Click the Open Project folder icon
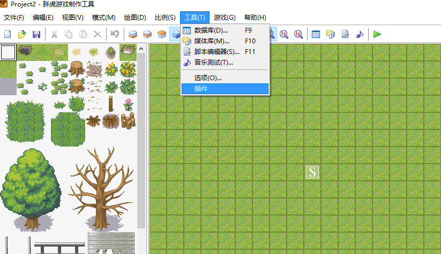Viewport: 441px width, 254px height. click(22, 34)
